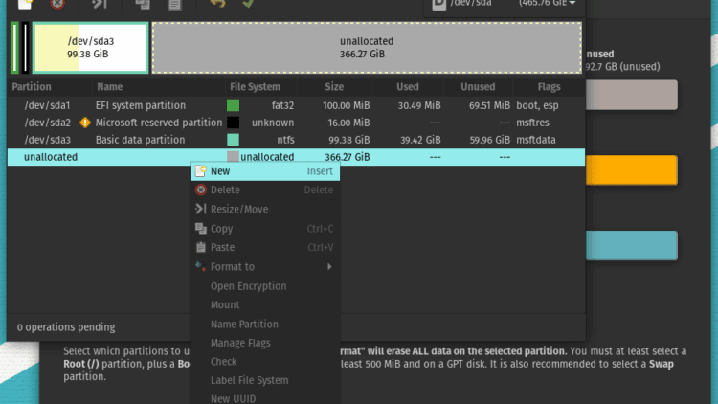The width and height of the screenshot is (718, 404).
Task: Click the Copy partition toolbar icon
Action: point(142,4)
